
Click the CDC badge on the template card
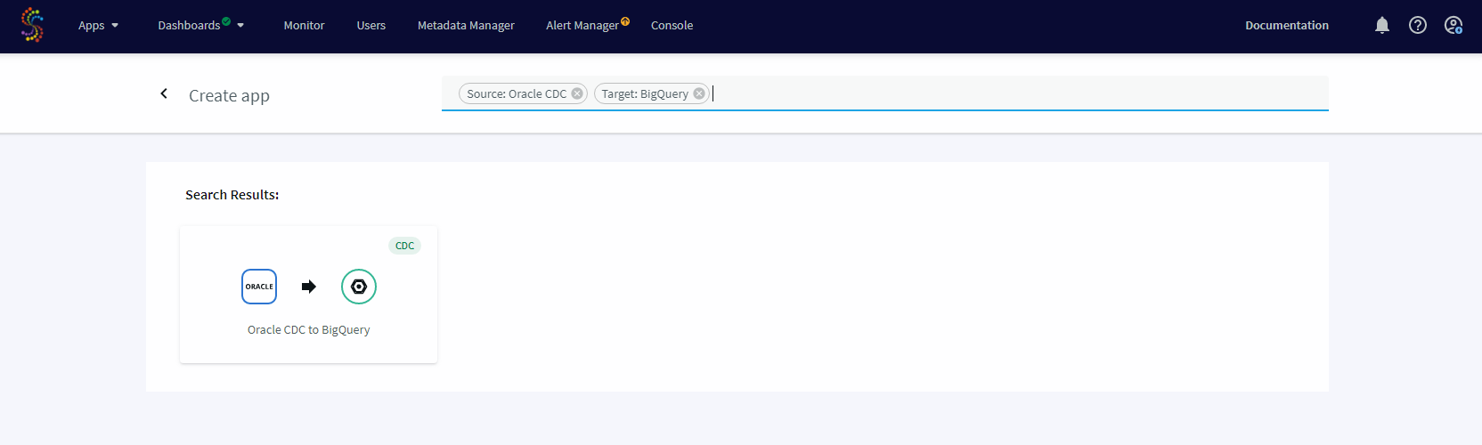coord(405,246)
